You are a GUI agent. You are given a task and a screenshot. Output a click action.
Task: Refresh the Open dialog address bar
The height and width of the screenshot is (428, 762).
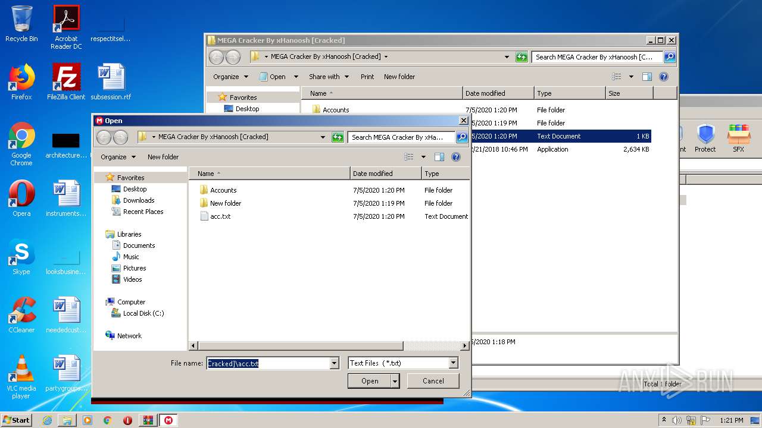pyautogui.click(x=338, y=137)
